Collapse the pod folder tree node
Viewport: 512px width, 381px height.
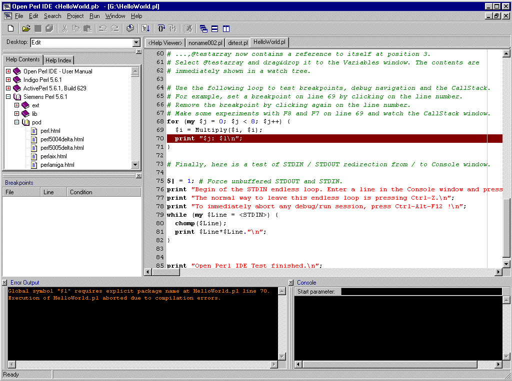(x=16, y=122)
